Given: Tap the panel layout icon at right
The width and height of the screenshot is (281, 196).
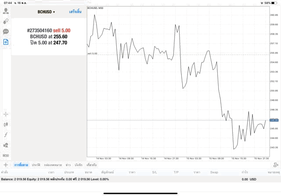Looking at the screenshot, I should click(275, 165).
